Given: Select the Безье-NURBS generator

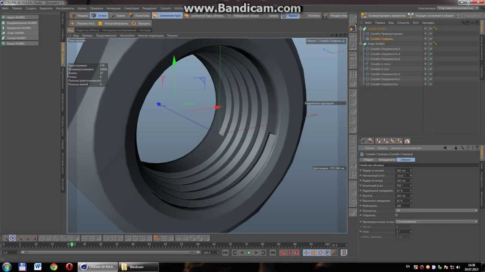Looking at the screenshot, I should [20, 43].
